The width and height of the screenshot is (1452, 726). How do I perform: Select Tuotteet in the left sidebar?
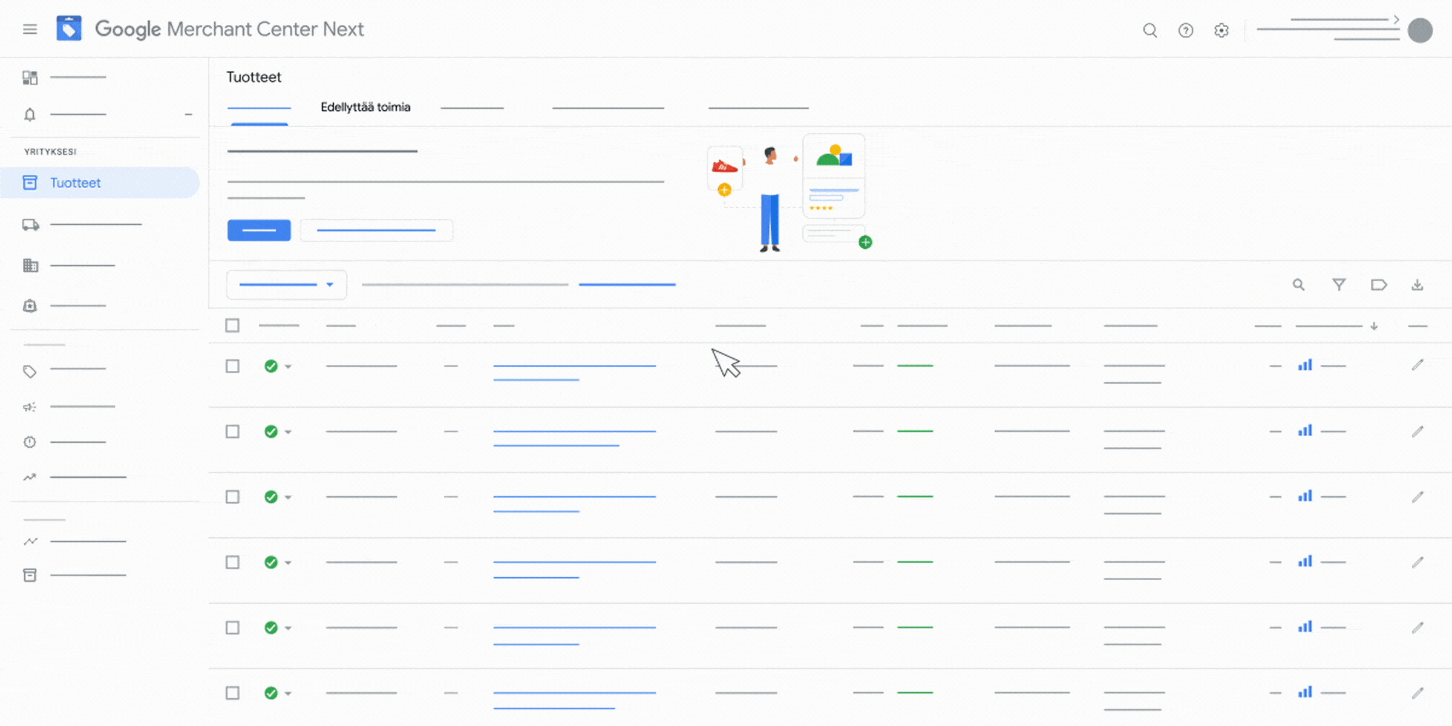[x=76, y=183]
